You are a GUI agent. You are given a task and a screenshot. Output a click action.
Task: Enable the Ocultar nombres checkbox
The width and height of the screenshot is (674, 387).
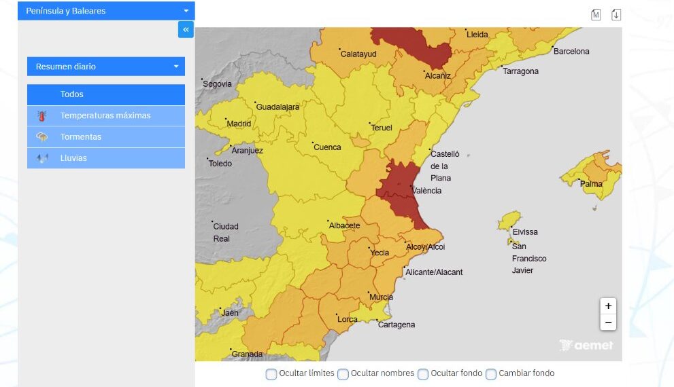343,374
